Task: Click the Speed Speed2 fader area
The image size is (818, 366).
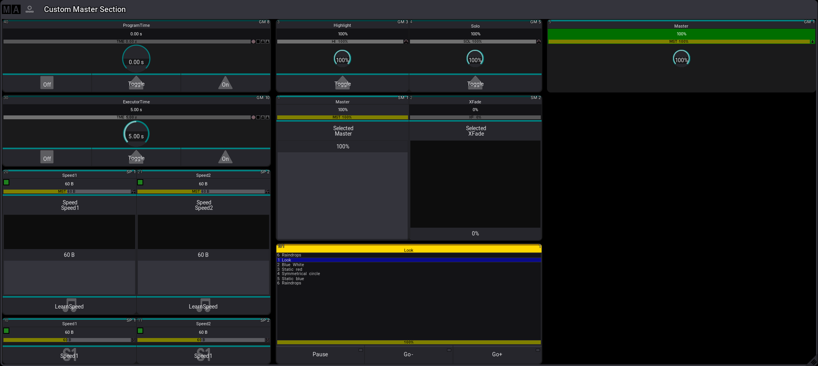Action: point(203,254)
